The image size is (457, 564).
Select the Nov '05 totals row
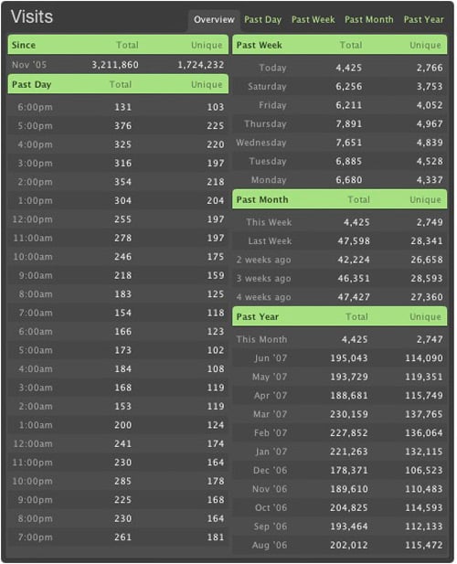point(118,65)
